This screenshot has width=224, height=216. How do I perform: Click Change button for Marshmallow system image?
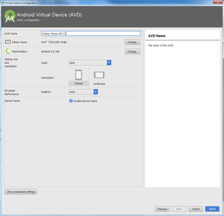click(133, 52)
